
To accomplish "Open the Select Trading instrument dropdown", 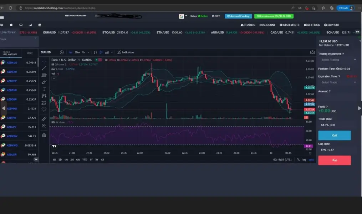I will [338, 60].
